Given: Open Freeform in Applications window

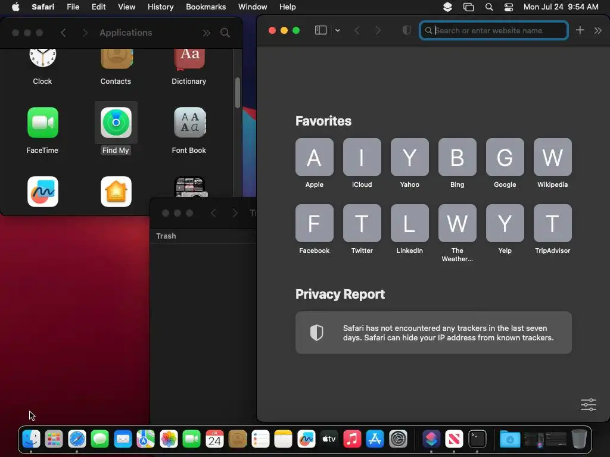Looking at the screenshot, I should tap(43, 192).
